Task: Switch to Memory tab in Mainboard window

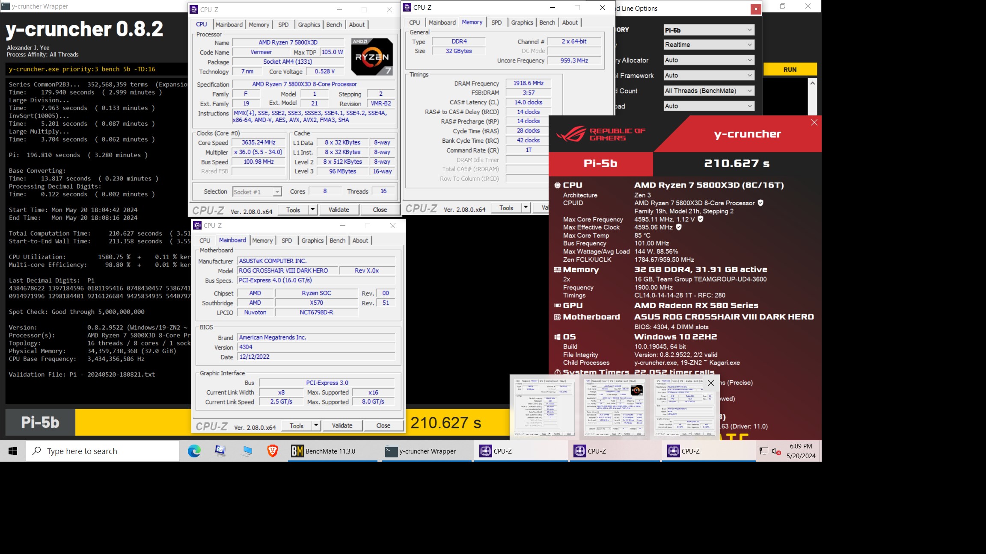Action: pyautogui.click(x=262, y=241)
